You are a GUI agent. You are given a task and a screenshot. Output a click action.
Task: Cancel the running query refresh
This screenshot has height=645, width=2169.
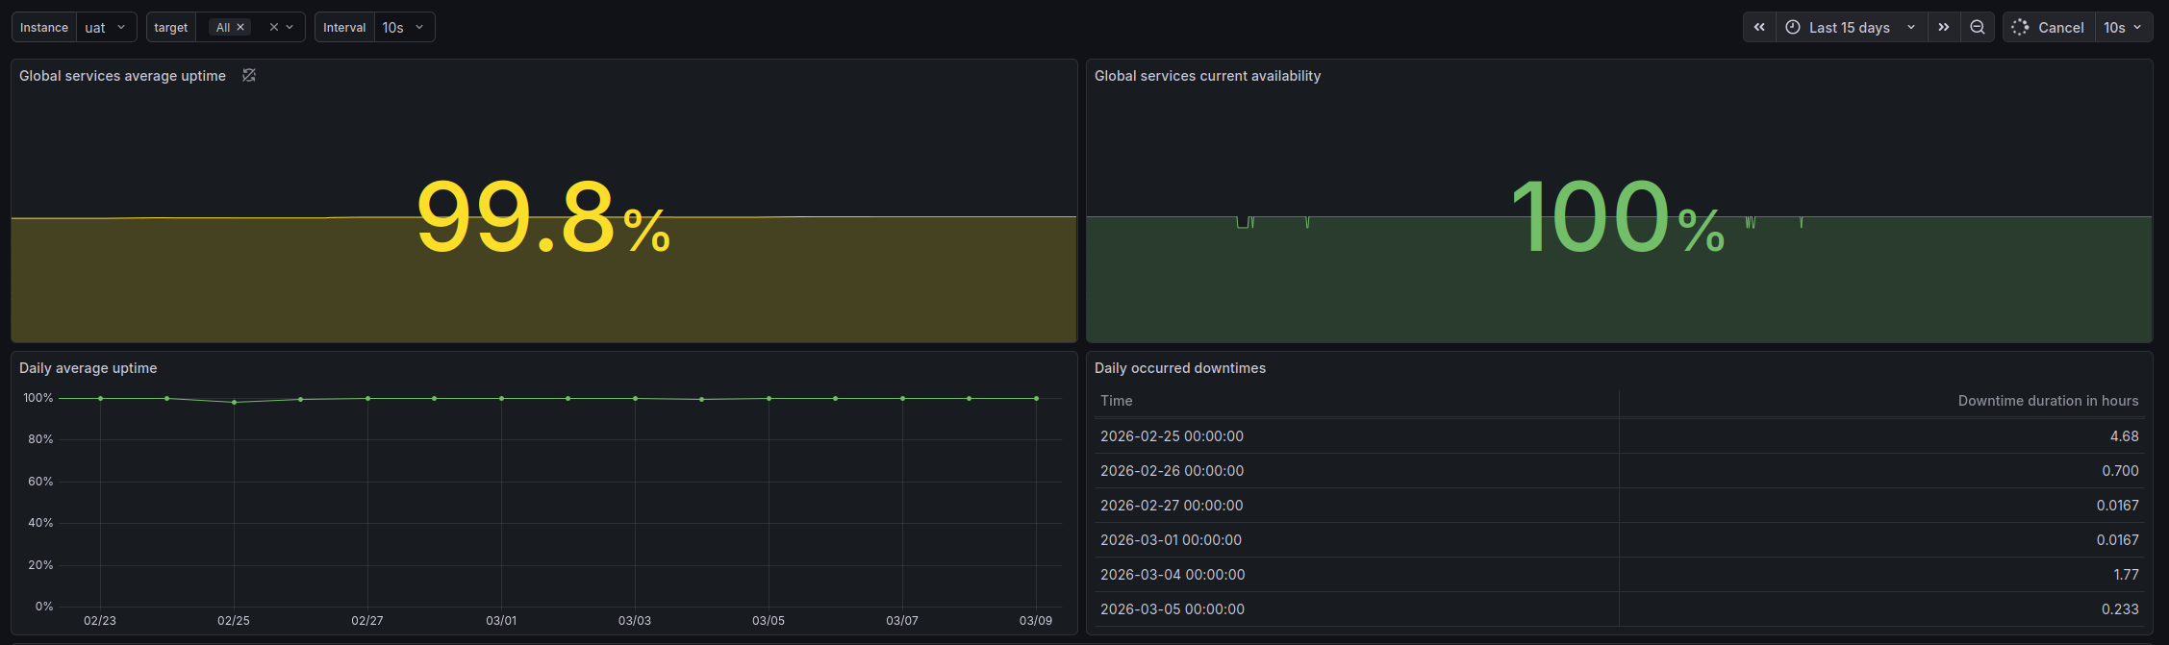[x=2060, y=27]
